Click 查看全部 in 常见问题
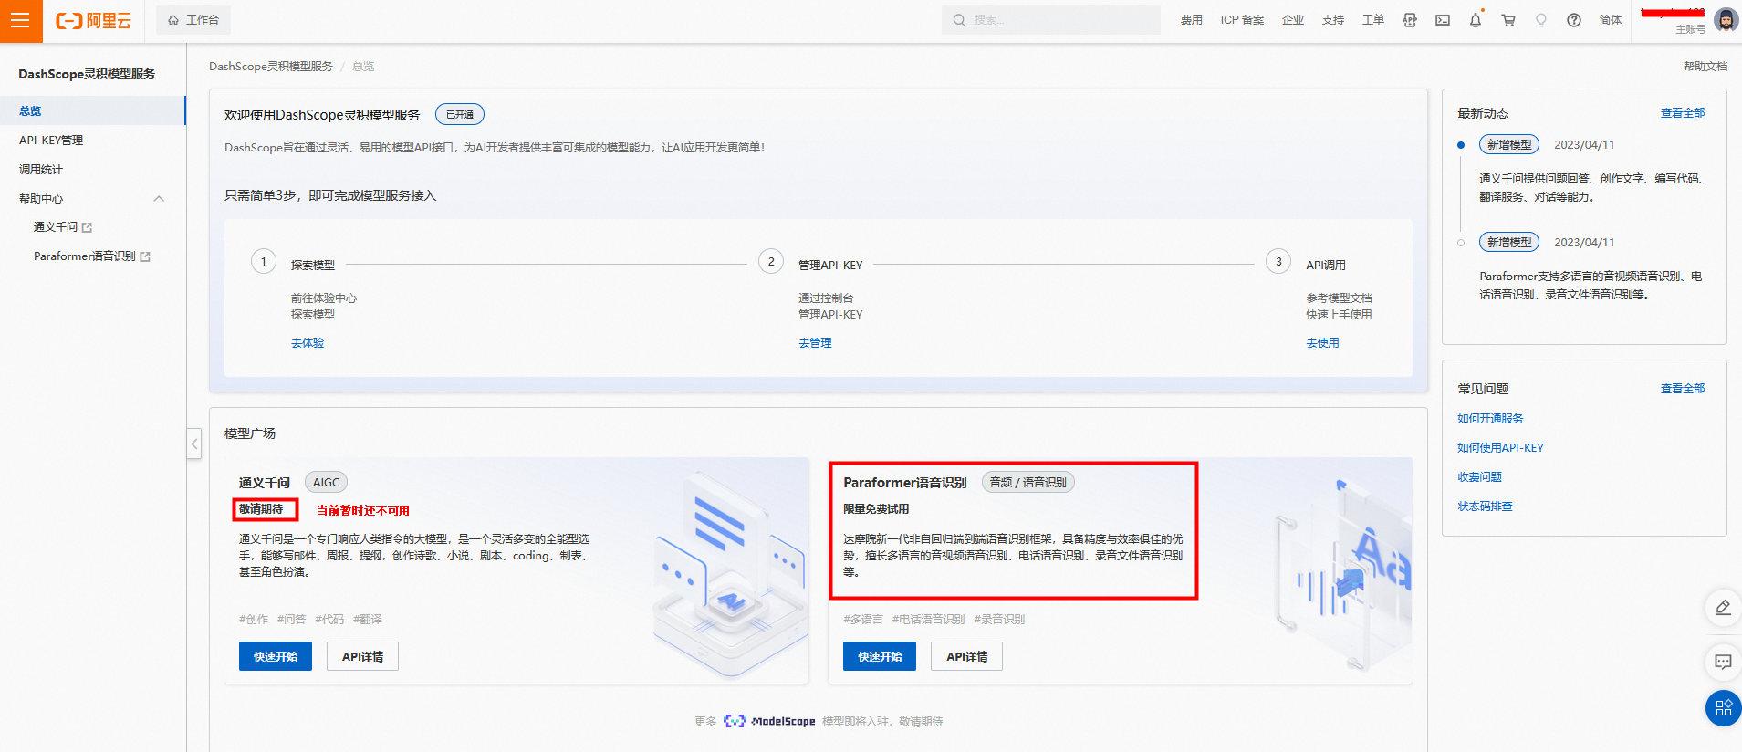The image size is (1742, 752). pyautogui.click(x=1683, y=389)
